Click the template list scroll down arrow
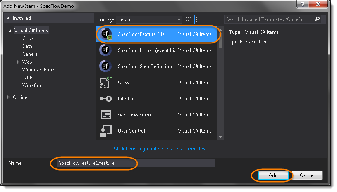This screenshot has width=337, height=192. [220, 137]
